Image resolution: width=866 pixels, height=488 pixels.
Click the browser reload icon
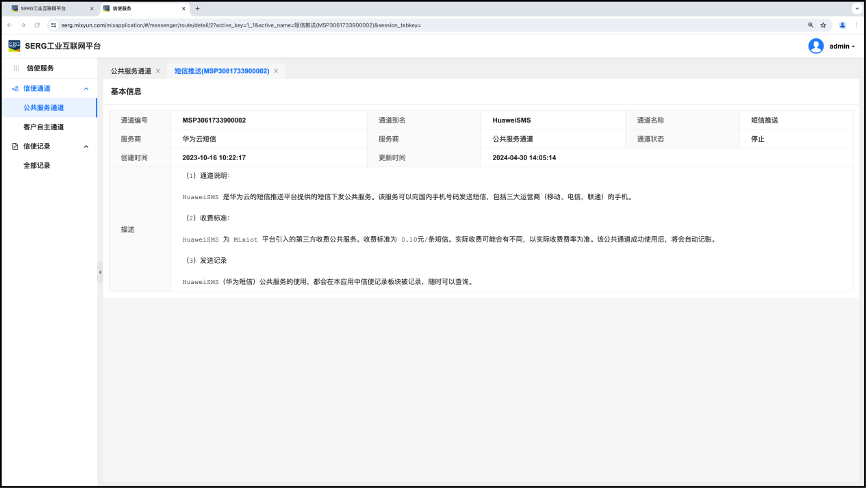(x=37, y=25)
